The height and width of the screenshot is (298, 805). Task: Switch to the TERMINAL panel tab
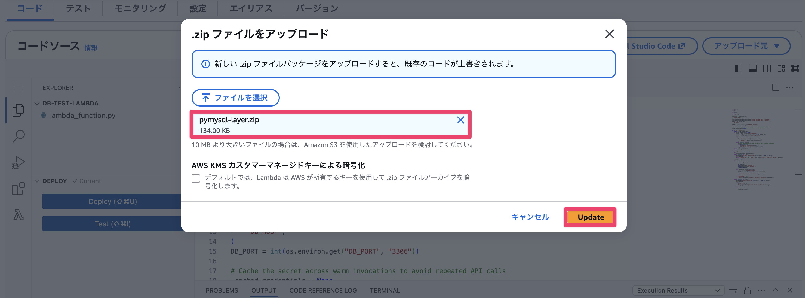coord(385,290)
